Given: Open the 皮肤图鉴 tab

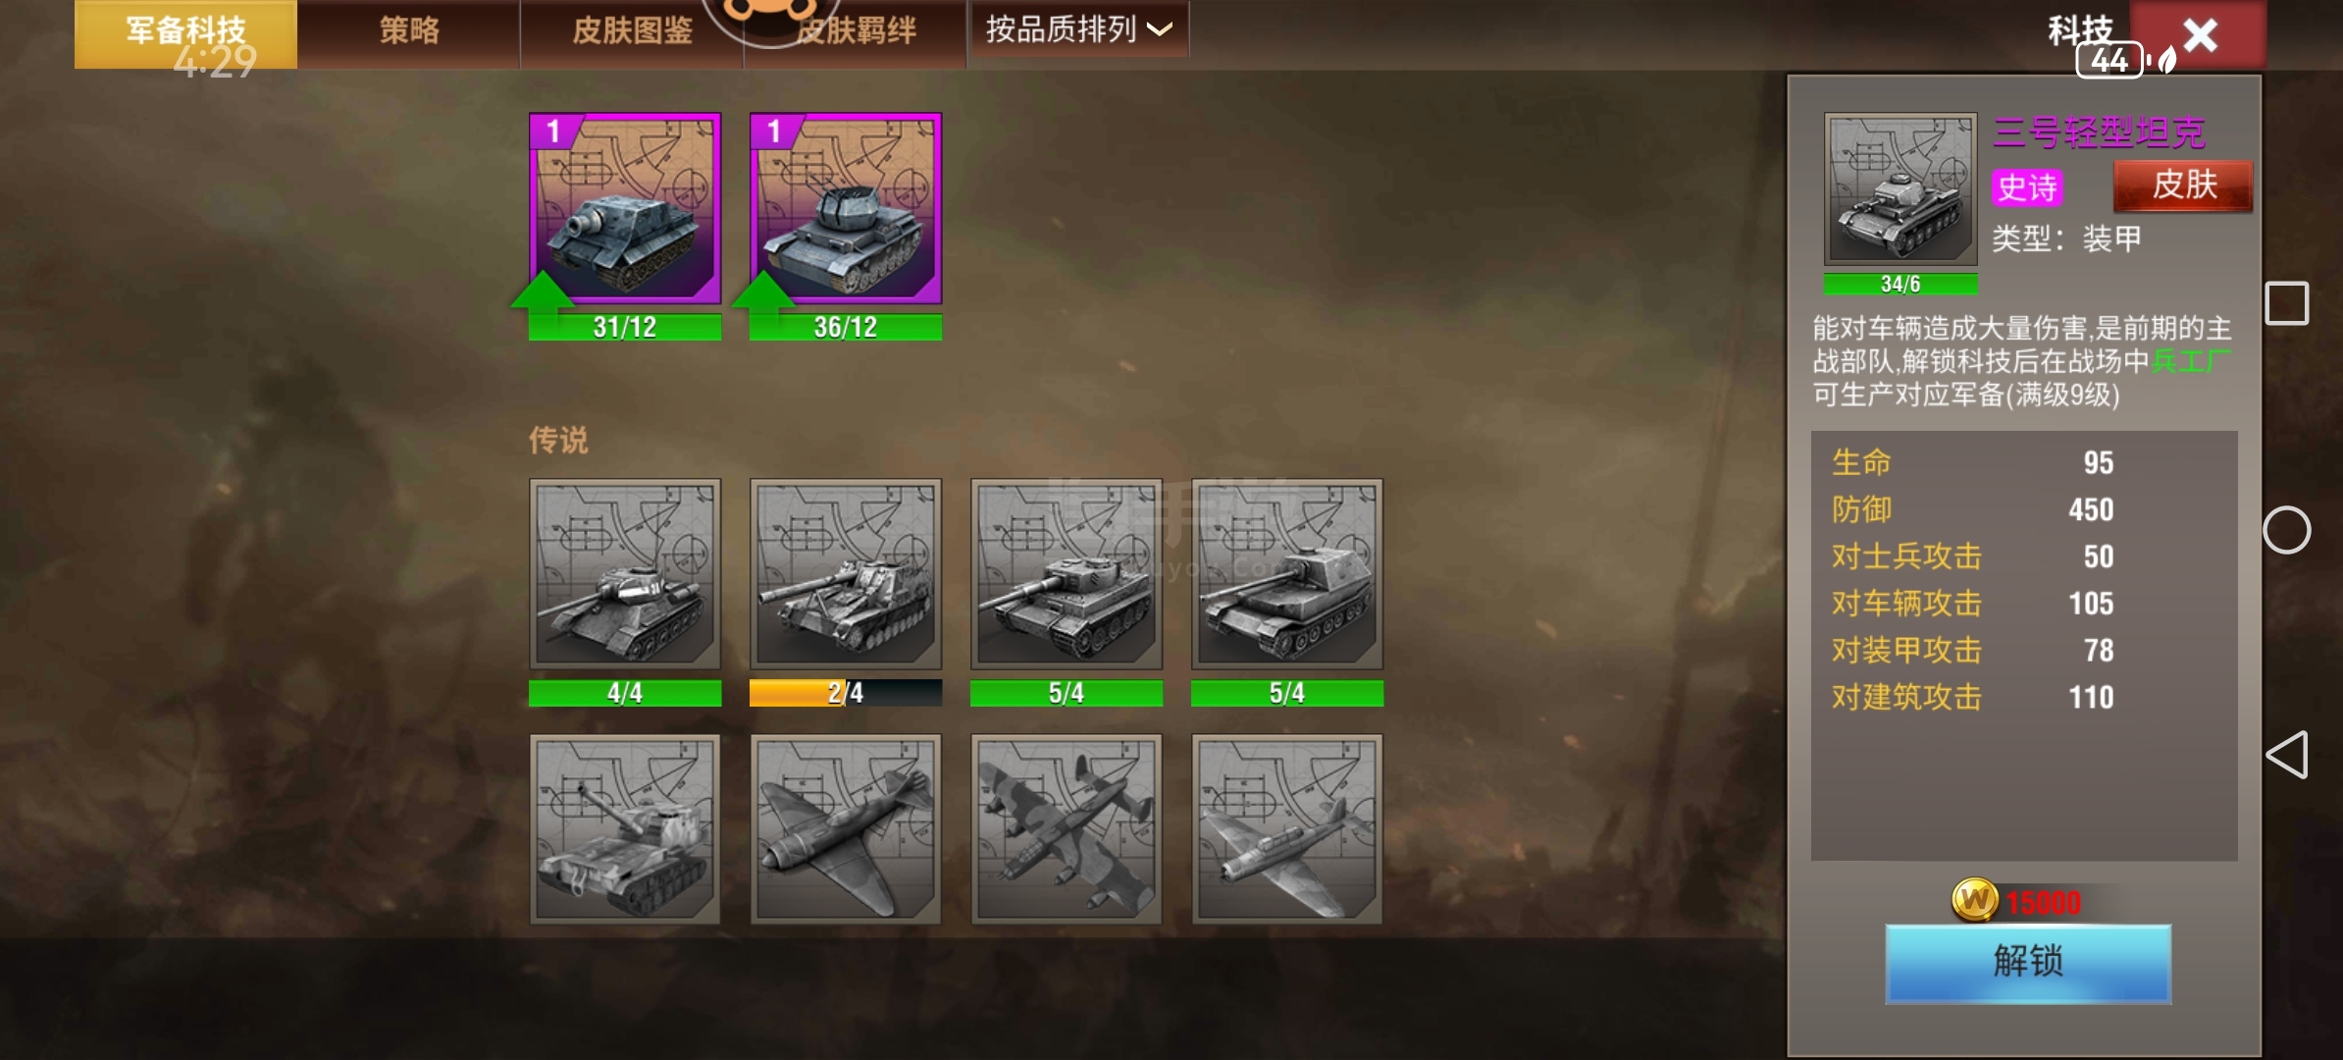Looking at the screenshot, I should [632, 31].
